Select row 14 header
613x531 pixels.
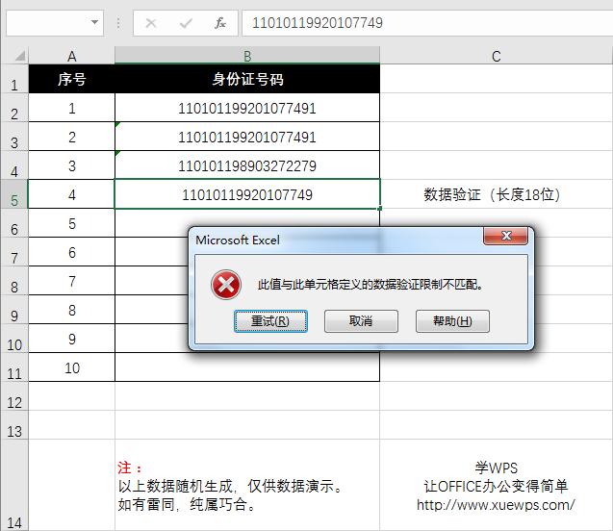(14, 485)
